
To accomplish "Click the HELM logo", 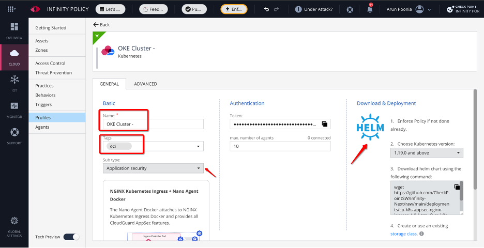I will 370,127.
